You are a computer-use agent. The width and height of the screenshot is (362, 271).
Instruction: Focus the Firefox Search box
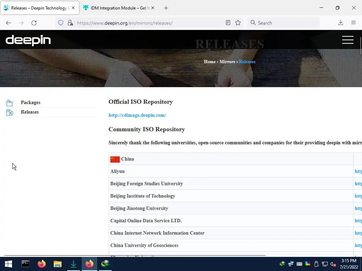[284, 23]
